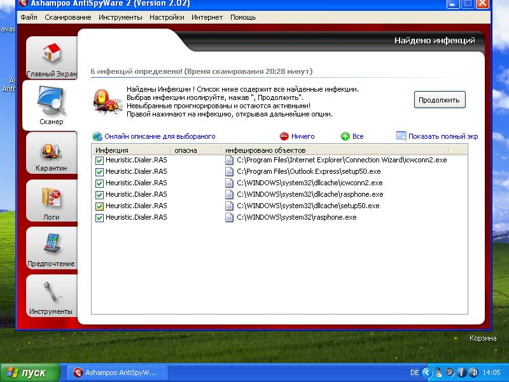Click the Продолжить button
This screenshot has width=509, height=382.
pyautogui.click(x=440, y=100)
